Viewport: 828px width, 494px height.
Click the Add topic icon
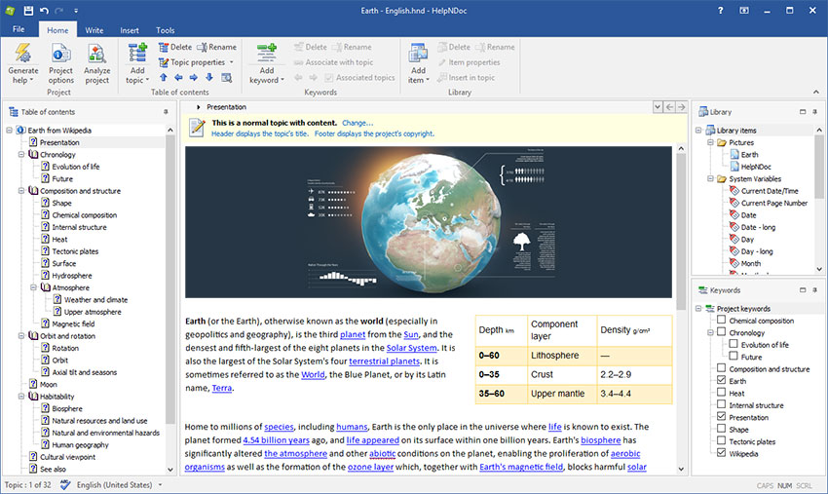click(x=137, y=55)
